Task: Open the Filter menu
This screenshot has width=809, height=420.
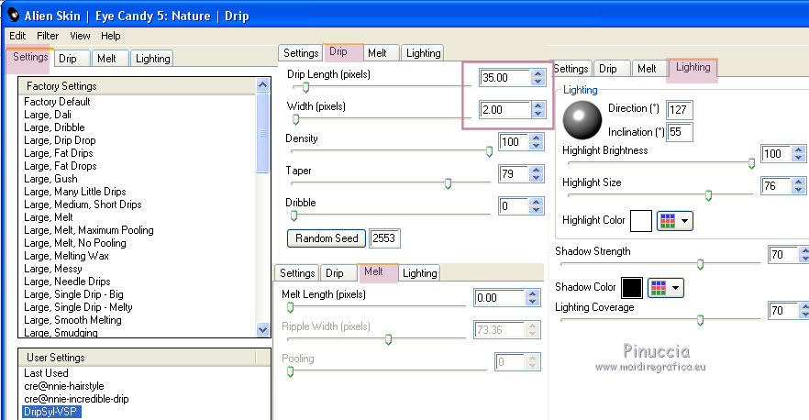Action: click(48, 36)
